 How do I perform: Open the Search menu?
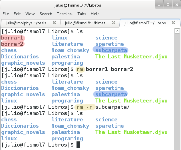(46, 14)
